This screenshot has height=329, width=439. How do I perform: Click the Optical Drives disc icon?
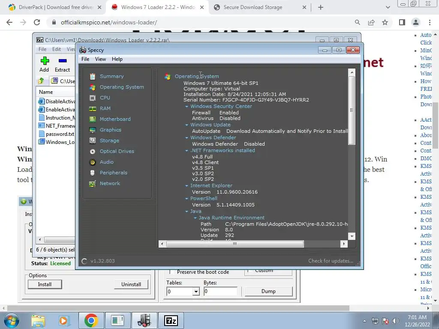(93, 151)
